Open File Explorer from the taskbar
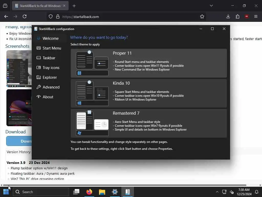Viewport: 262px width, 197px height. tap(102, 192)
